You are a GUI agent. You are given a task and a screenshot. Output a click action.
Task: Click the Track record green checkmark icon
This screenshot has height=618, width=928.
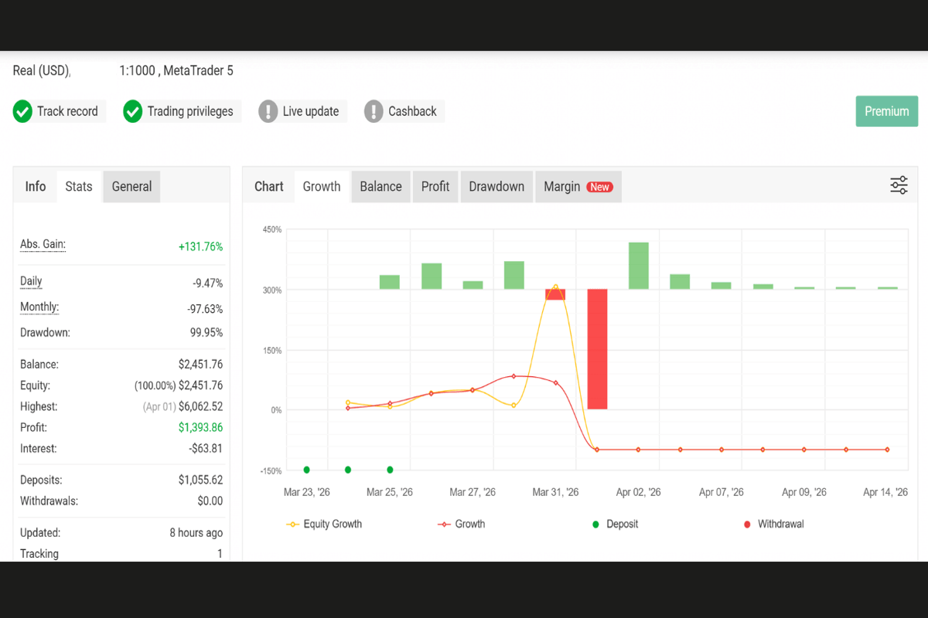[x=23, y=111]
